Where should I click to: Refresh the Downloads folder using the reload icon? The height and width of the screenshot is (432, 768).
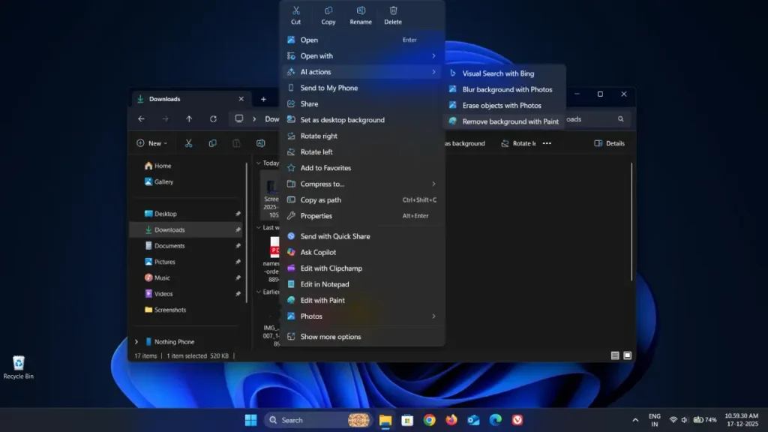214,118
